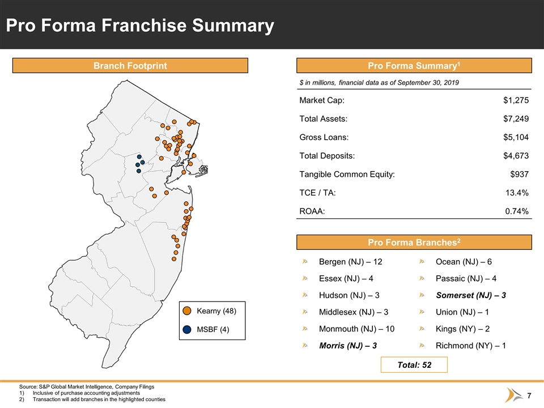Select the $4,673 total deposits value
The height and width of the screenshot is (408, 544).
pos(516,156)
